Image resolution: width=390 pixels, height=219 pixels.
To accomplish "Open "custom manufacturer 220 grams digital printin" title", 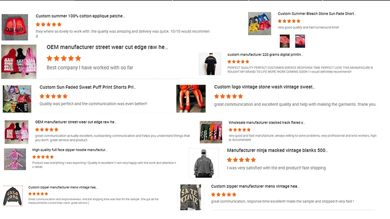I will [x=265, y=54].
